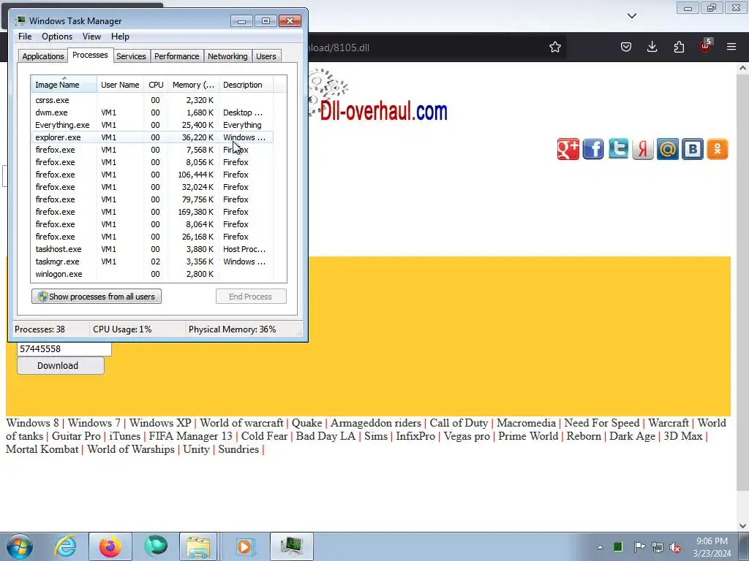The image size is (749, 561).
Task: Click the Download button on webpage
Action: click(x=60, y=365)
